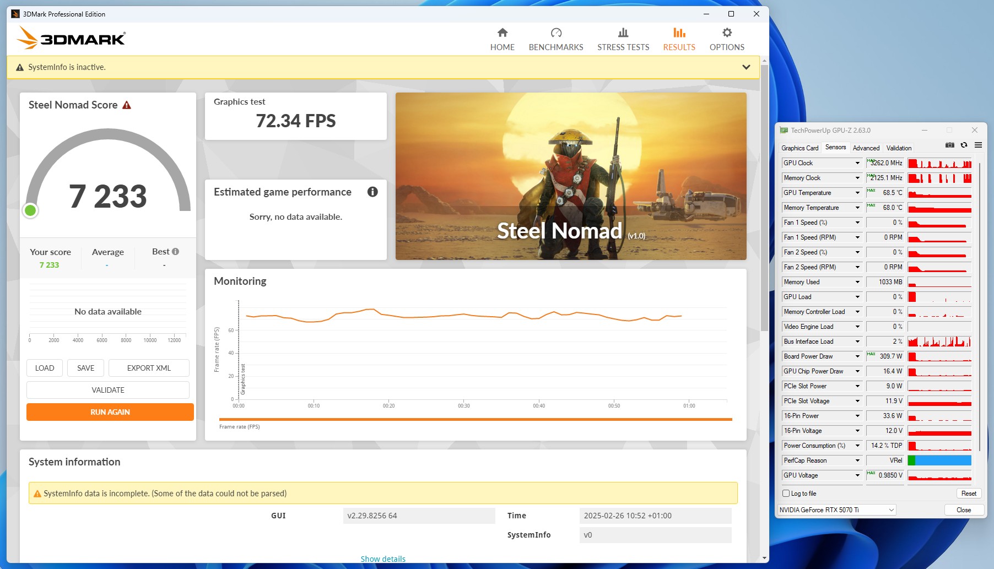
Task: Open the Bus Interface Load sensor dropdown
Action: click(857, 342)
